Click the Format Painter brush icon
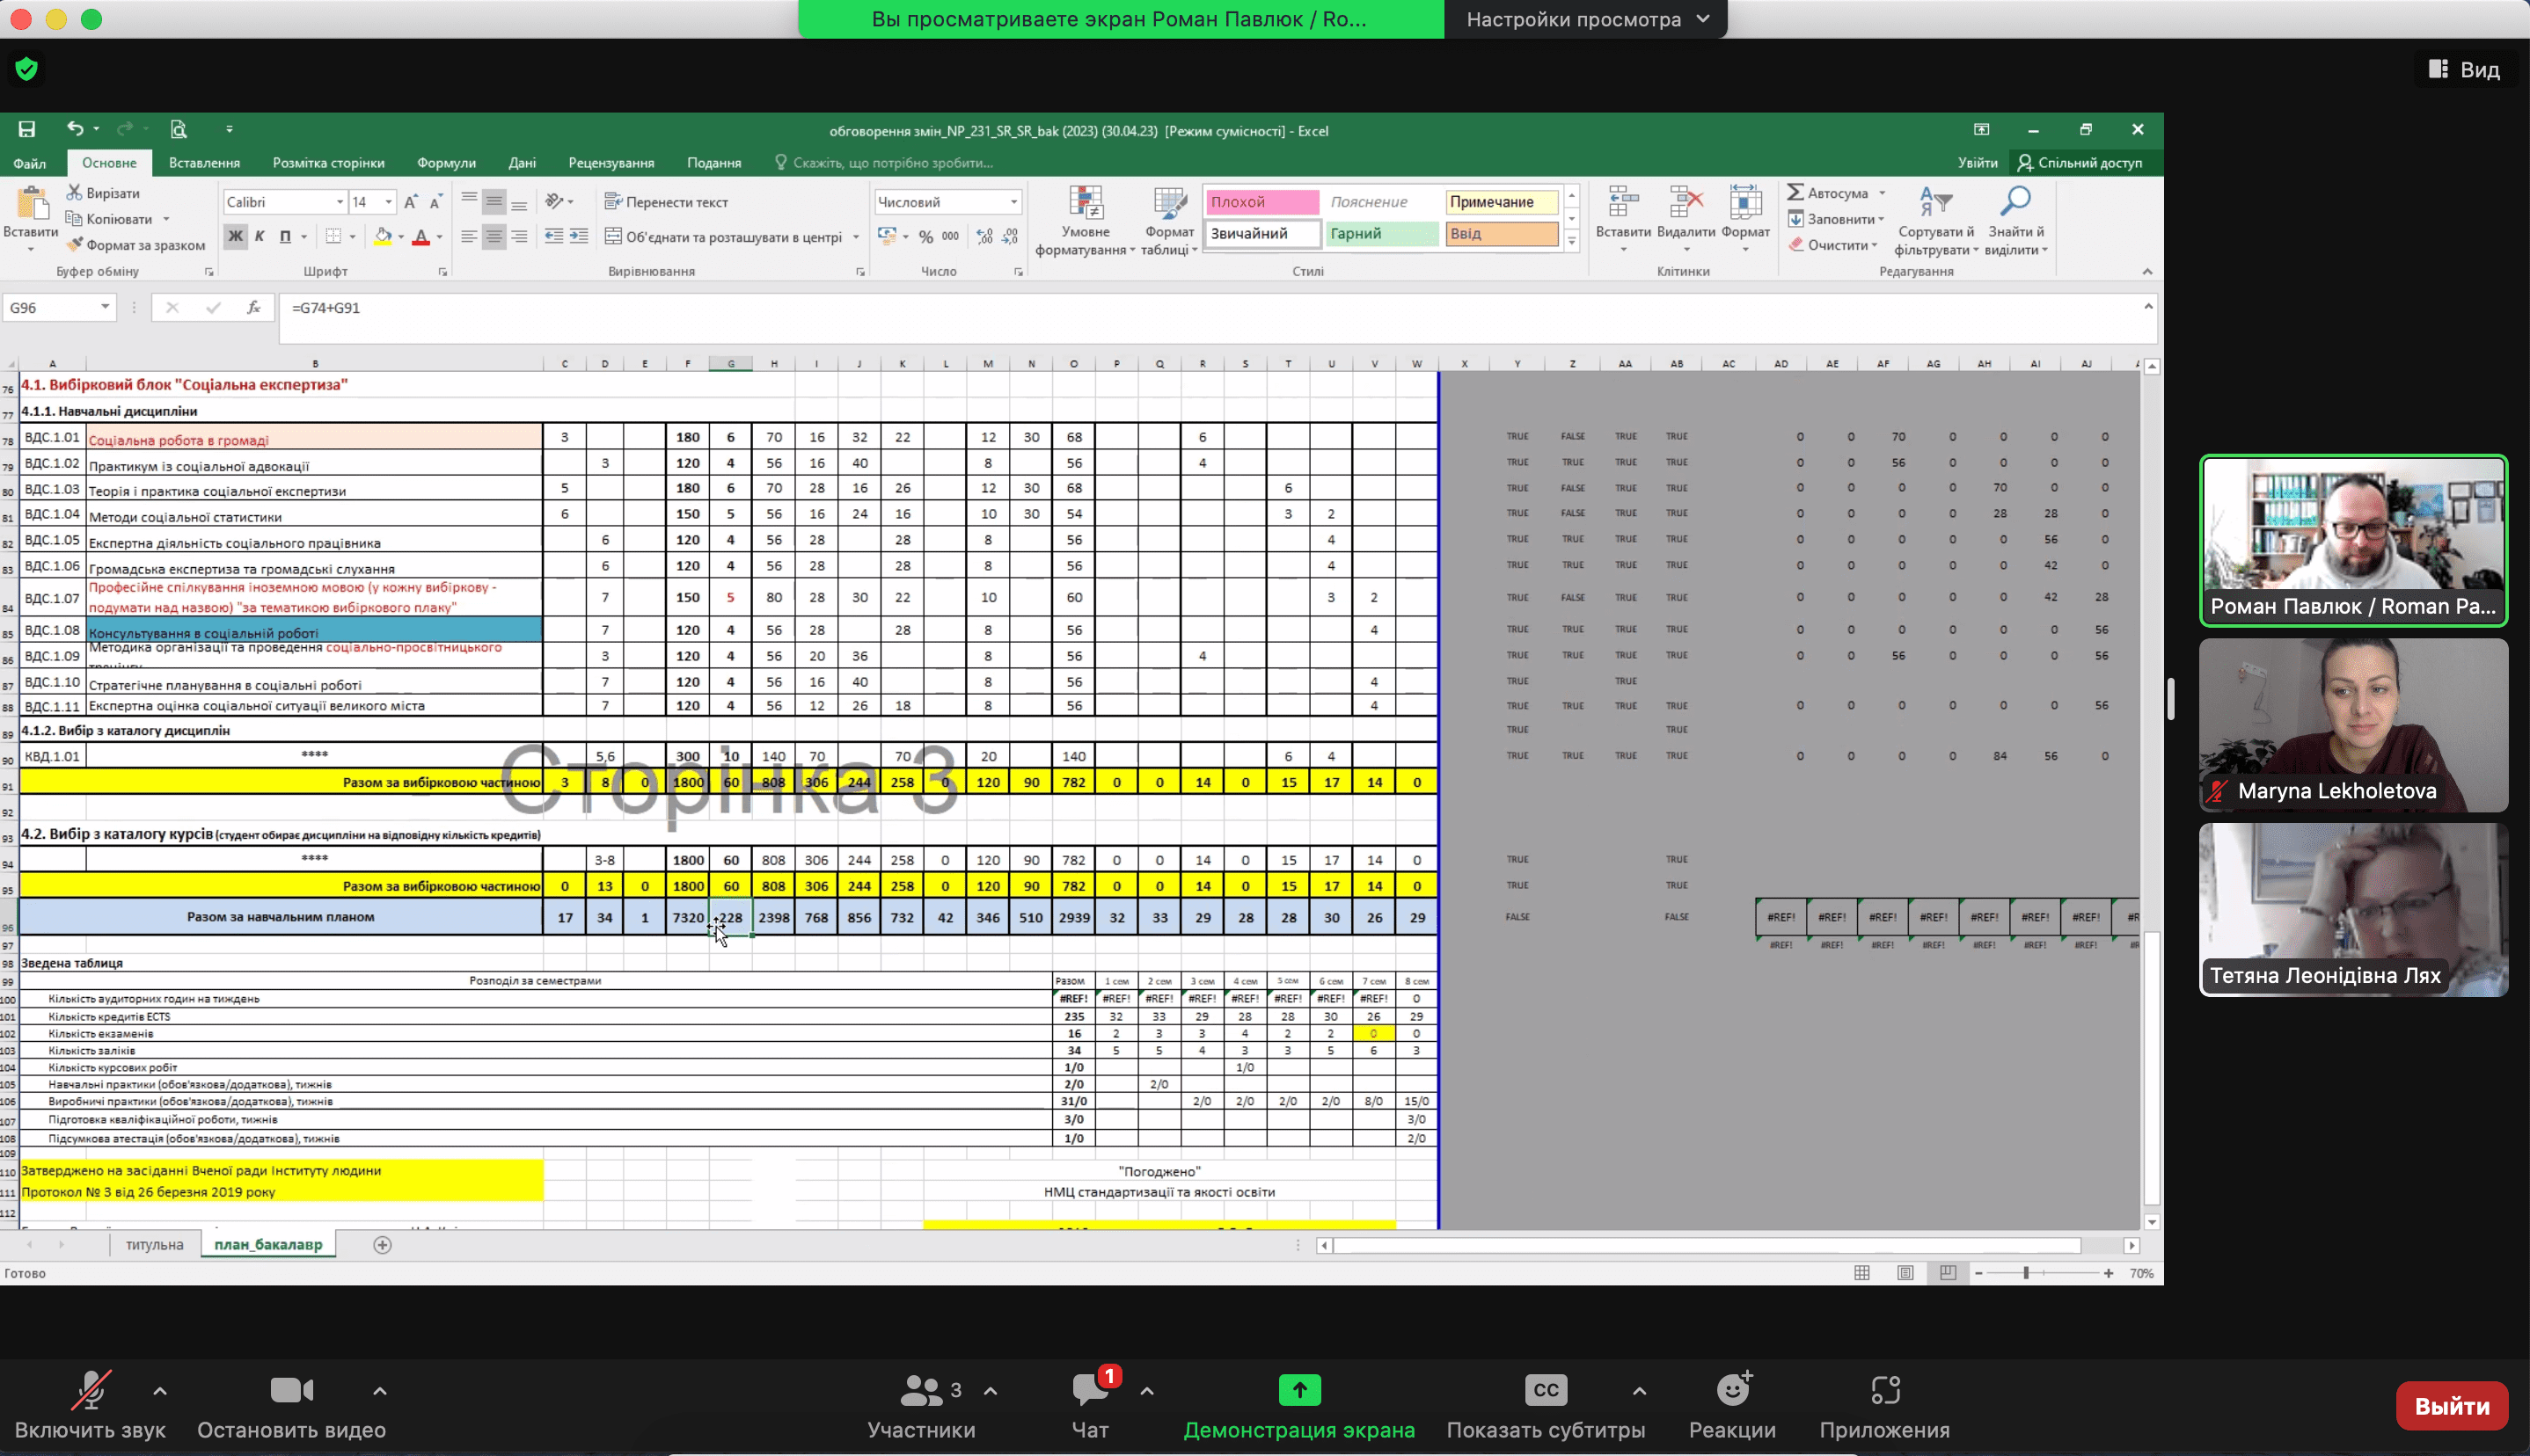The height and width of the screenshot is (1456, 2530). click(75, 245)
